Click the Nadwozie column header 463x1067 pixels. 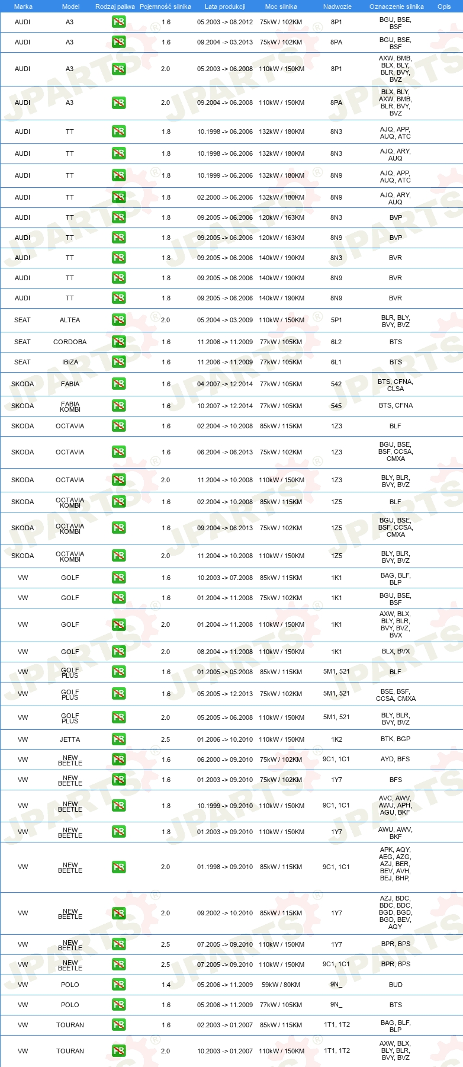tap(337, 7)
